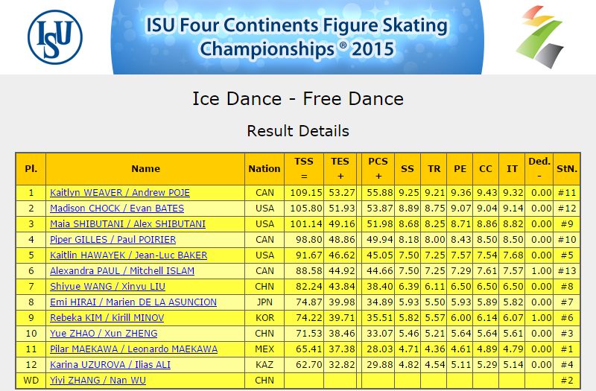Click the Nation column header

pos(264,169)
